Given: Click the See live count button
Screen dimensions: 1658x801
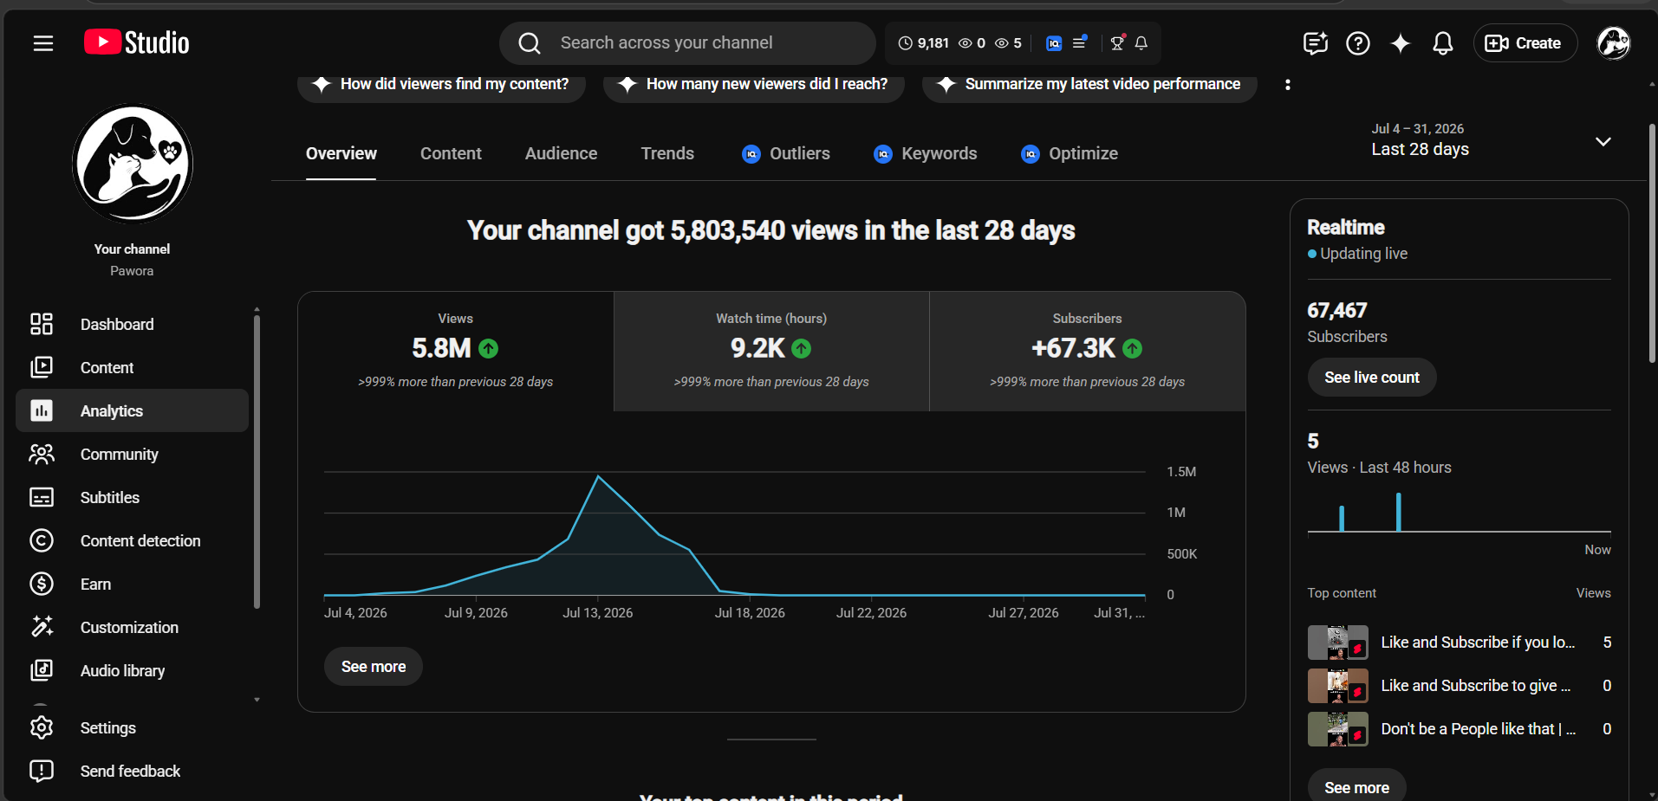Looking at the screenshot, I should click(1372, 378).
